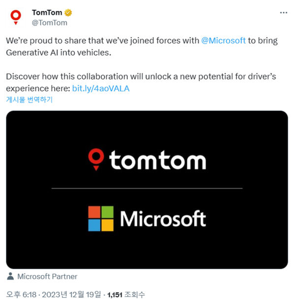Open the @Microsoft mention link
The height and width of the screenshot is (303, 295).
[x=223, y=41]
